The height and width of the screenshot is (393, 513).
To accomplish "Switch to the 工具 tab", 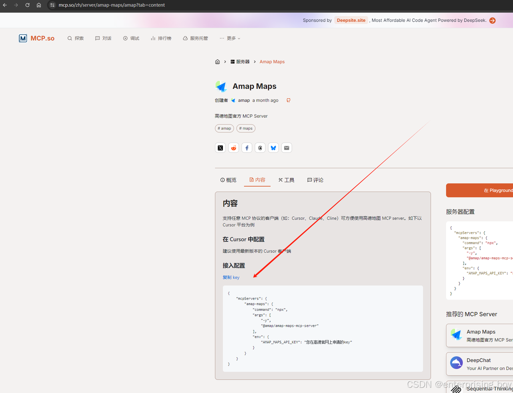I will click(x=287, y=180).
